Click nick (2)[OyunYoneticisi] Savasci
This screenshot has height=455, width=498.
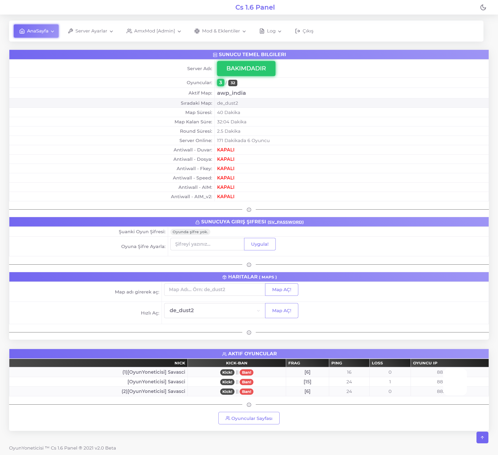click(153, 391)
